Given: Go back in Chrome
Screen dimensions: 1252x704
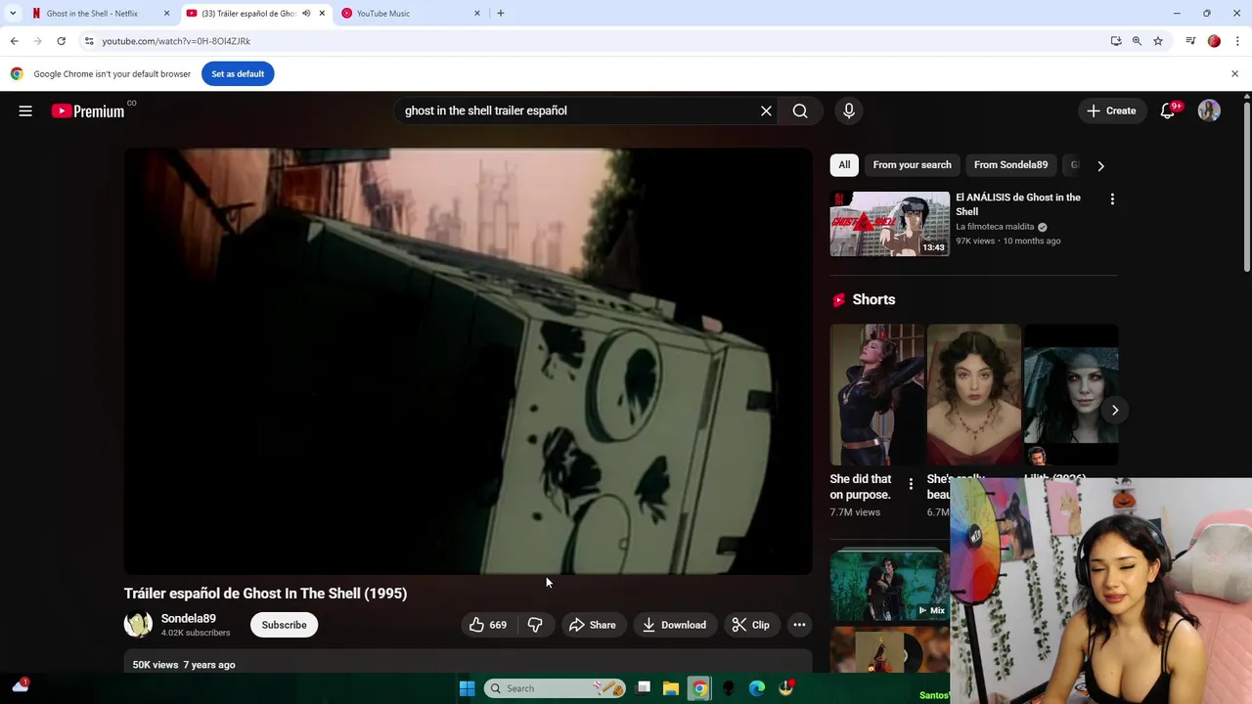Looking at the screenshot, I should point(15,41).
